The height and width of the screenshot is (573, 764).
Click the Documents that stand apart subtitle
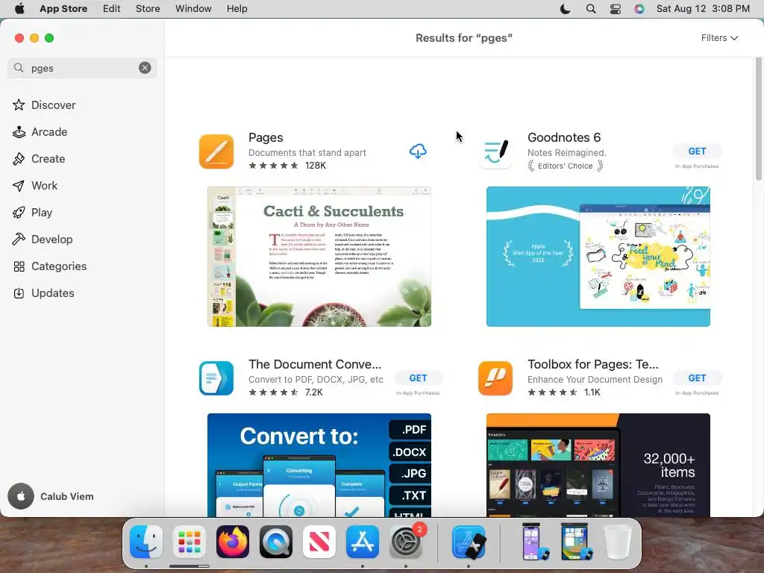tap(307, 152)
